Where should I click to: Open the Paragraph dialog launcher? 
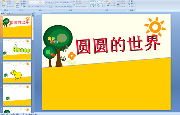(x=87, y=10)
